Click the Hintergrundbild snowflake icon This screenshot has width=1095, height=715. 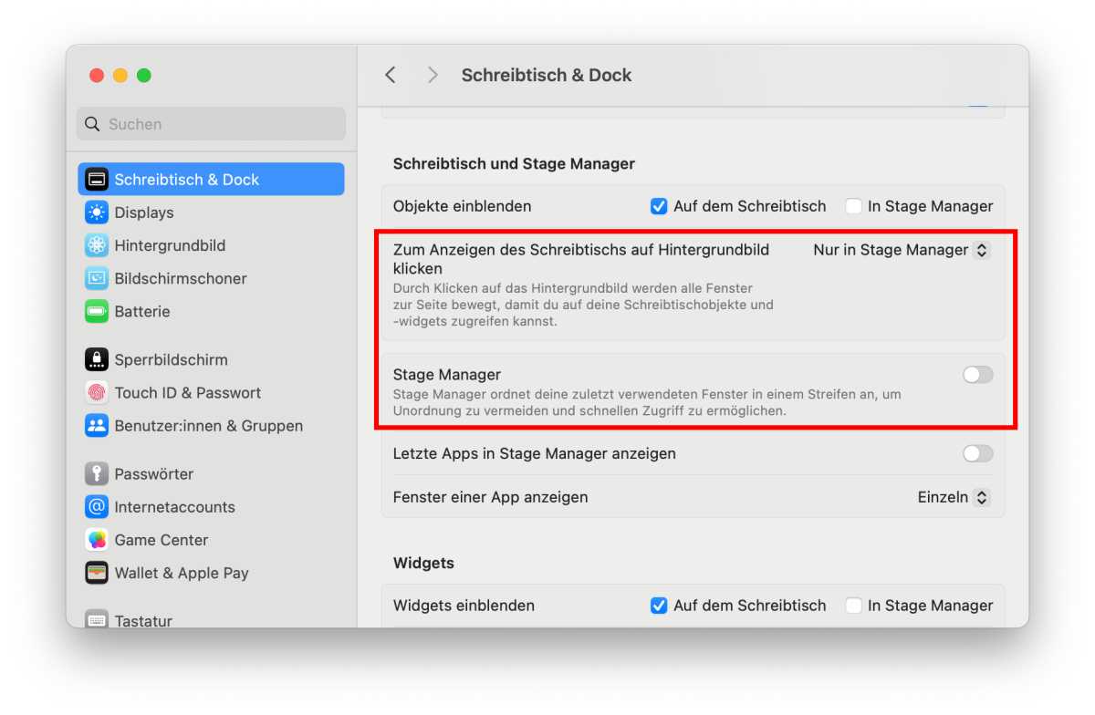[96, 245]
